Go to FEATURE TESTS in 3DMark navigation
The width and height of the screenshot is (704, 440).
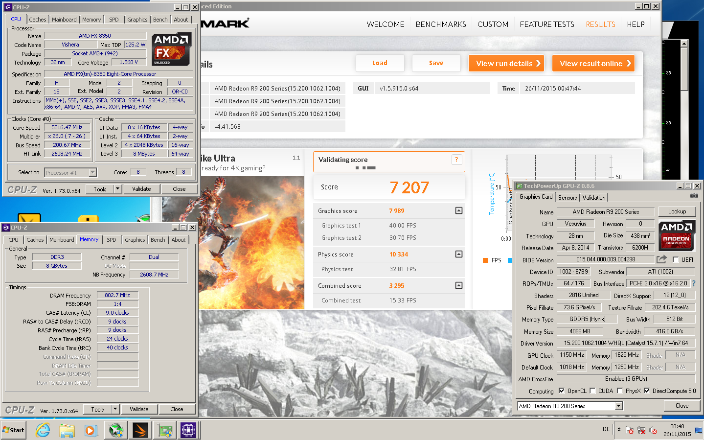tap(547, 24)
